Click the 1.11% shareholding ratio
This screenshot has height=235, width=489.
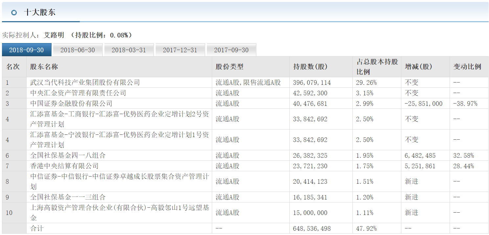pyautogui.click(x=365, y=213)
